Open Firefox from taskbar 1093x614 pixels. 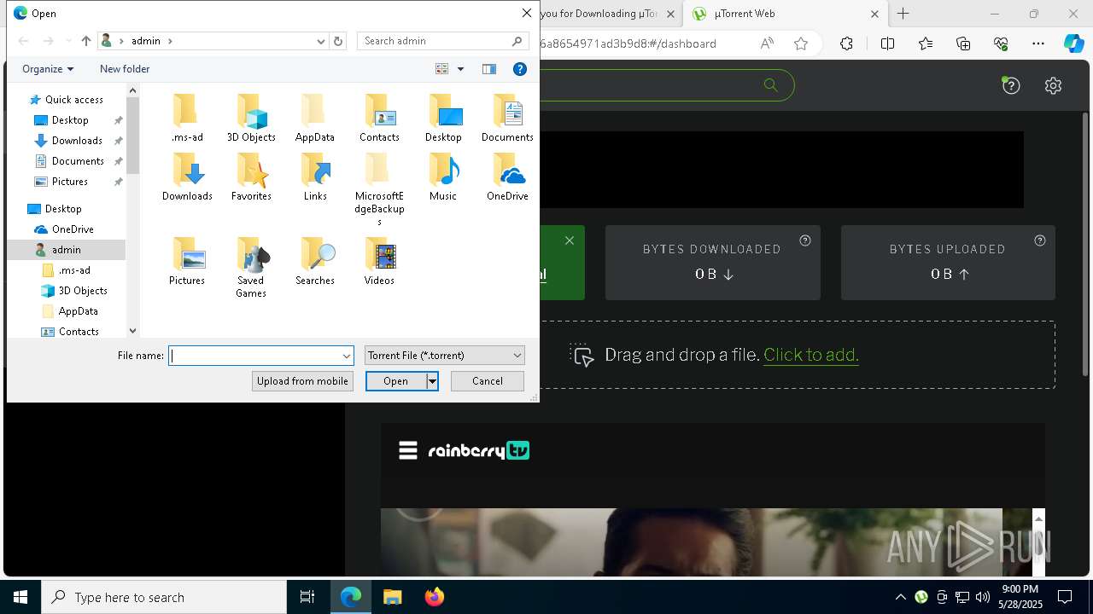(434, 597)
